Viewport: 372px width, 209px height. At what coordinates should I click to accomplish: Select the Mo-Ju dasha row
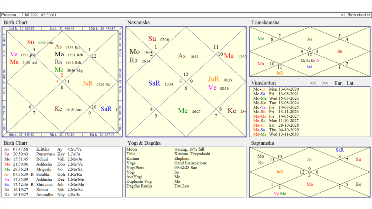[x=276, y=89]
